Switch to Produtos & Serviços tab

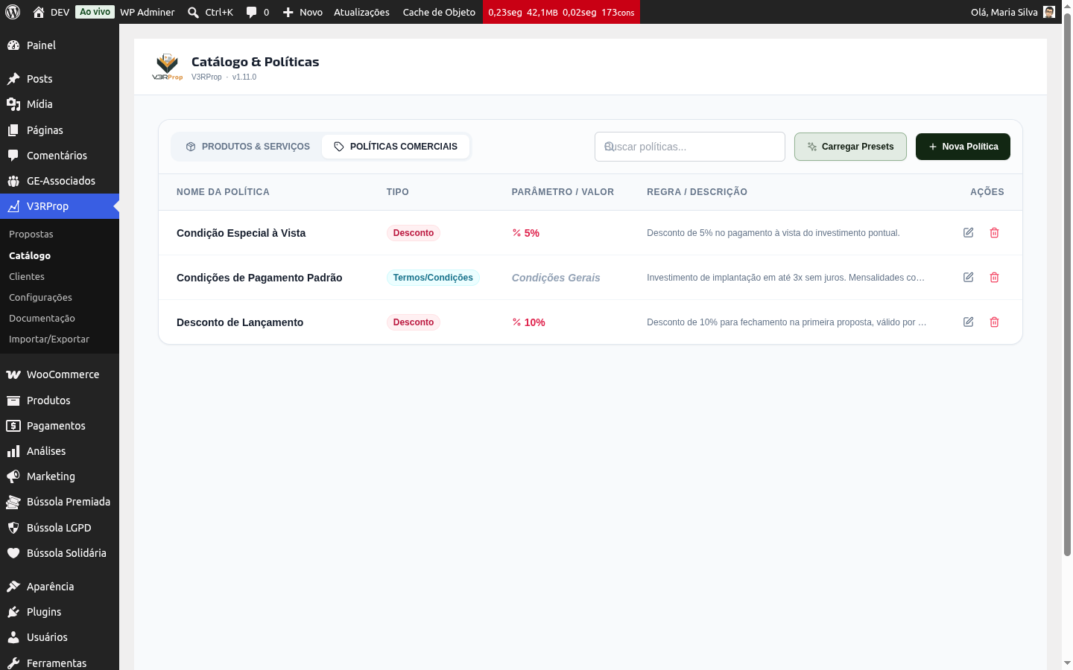247,147
